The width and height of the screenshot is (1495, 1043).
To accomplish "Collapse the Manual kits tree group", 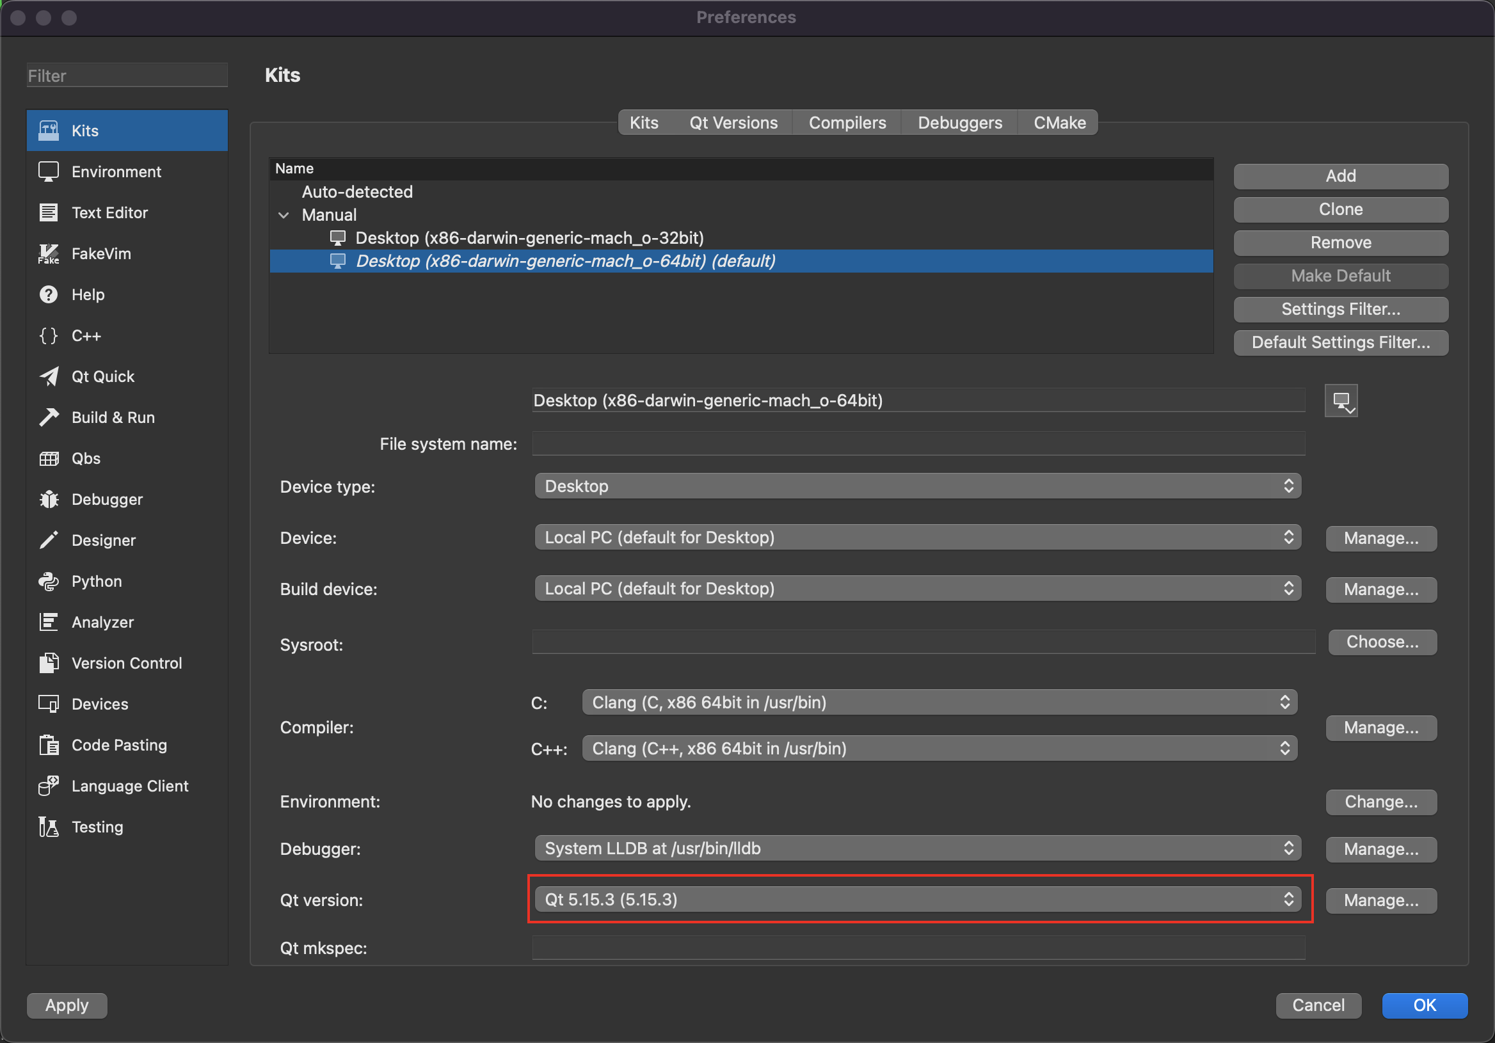I will click(284, 215).
